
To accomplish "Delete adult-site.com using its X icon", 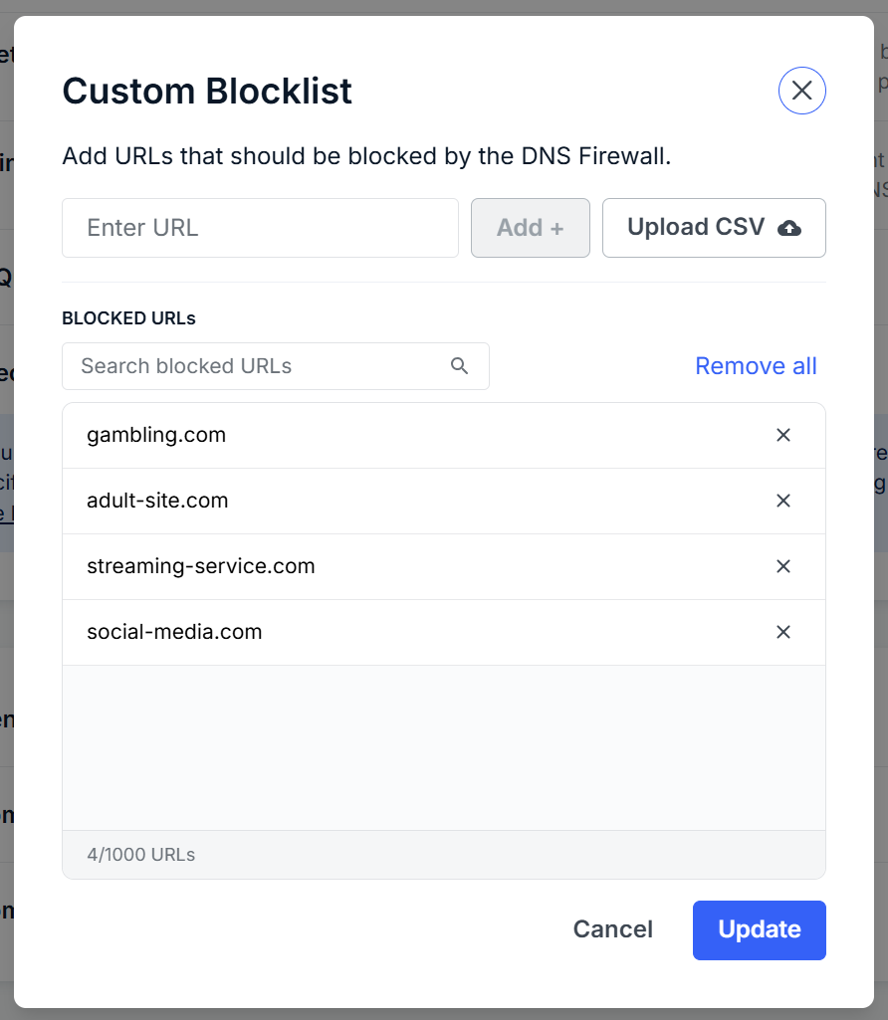I will [782, 501].
